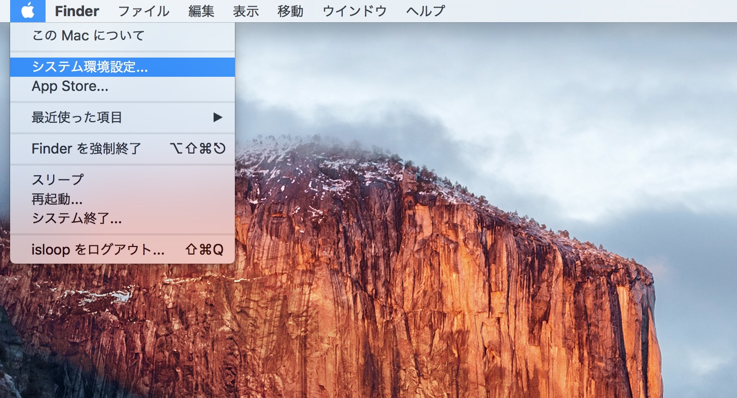Image resolution: width=737 pixels, height=398 pixels.
Task: Open the 移動 menu
Action: coord(291,11)
